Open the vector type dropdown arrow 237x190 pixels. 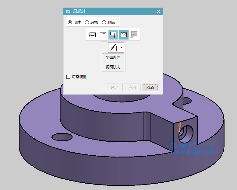point(121,47)
